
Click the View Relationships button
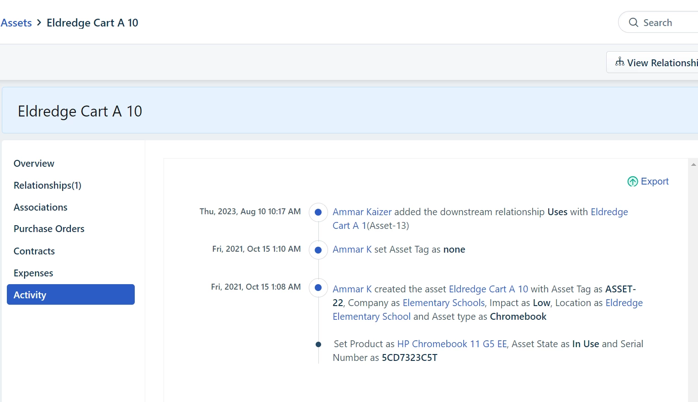coord(653,62)
